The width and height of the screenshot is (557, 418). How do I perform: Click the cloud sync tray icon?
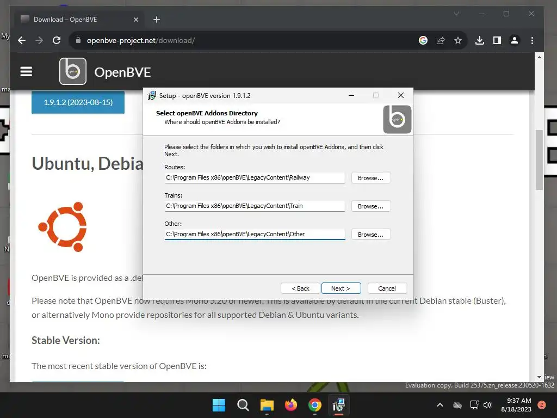[457, 405]
